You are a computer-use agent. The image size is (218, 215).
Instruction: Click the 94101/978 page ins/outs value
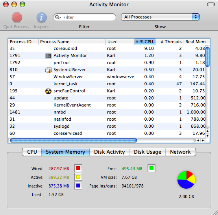133,186
